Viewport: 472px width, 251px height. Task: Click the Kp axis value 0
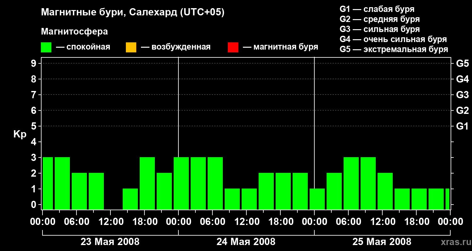point(34,205)
